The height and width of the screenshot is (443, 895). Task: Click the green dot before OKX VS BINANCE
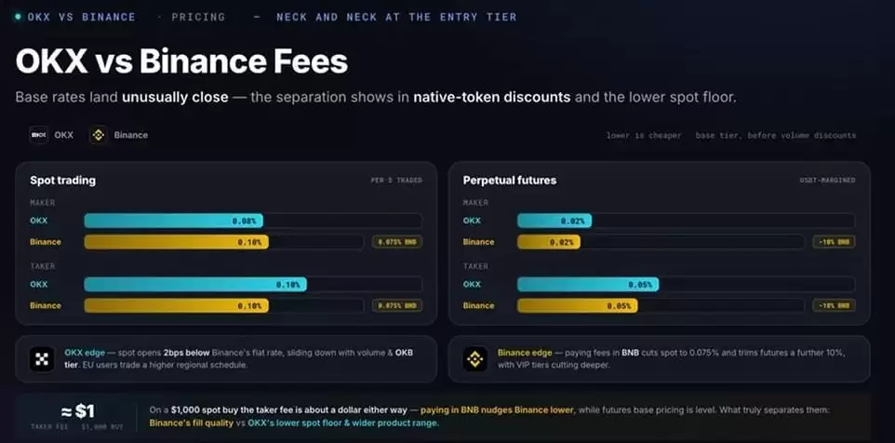18,17
